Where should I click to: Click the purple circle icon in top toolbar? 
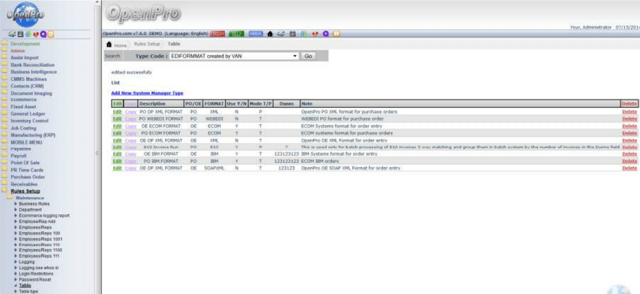(x=325, y=34)
